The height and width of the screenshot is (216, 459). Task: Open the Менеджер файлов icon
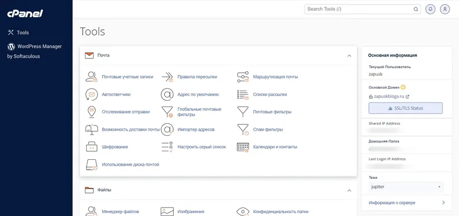(x=91, y=211)
